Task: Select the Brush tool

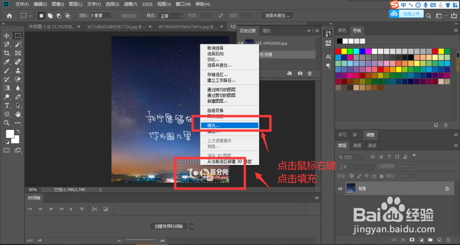Action: (x=6, y=71)
